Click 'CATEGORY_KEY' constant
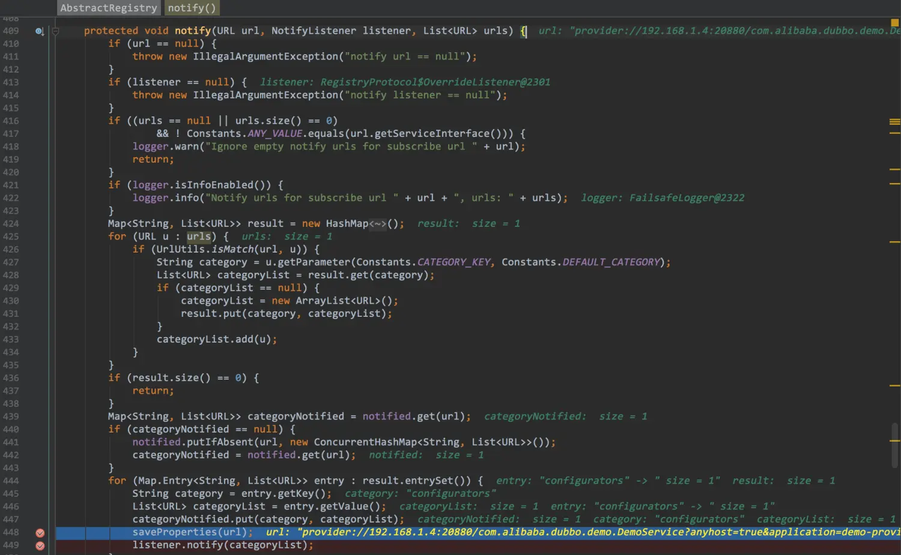The width and height of the screenshot is (901, 555). (454, 262)
